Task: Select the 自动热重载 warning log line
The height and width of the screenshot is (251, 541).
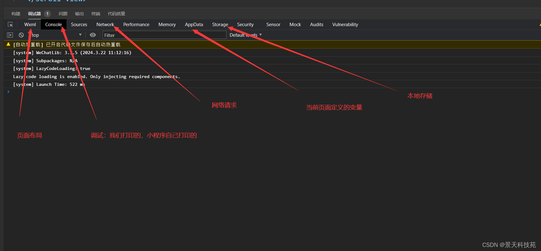Action: [x=272, y=44]
